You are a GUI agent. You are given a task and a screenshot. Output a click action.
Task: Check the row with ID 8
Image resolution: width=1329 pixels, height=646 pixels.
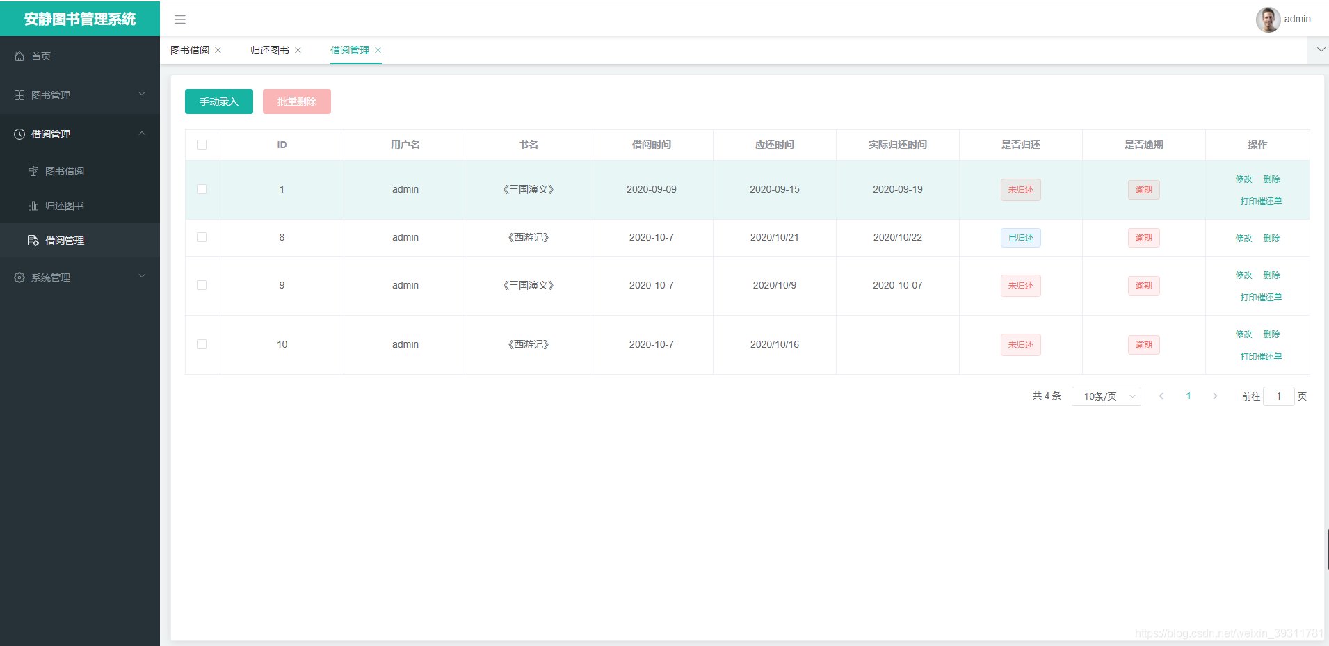[x=202, y=237]
